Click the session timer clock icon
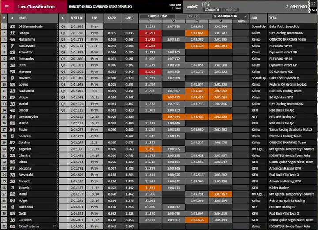Viewport: 318px width, 230px height. [x=287, y=7]
